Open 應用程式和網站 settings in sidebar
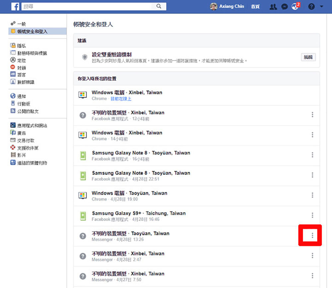The width and height of the screenshot is (332, 288). 29,125
